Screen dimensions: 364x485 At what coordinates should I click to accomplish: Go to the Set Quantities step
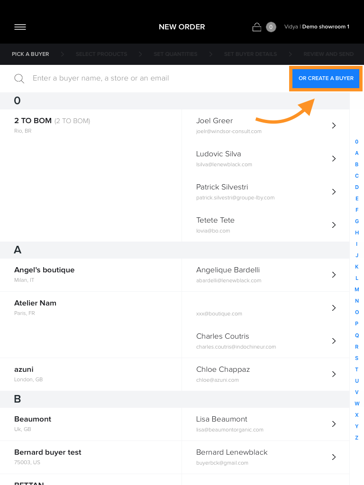[x=175, y=54]
